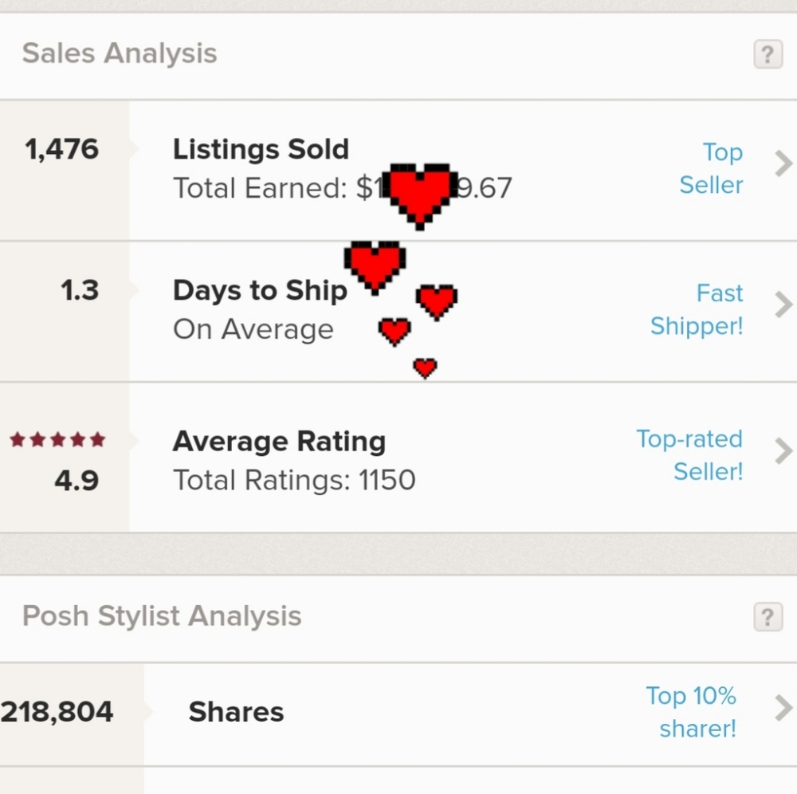Expand the Listings Sold row chevron

[783, 163]
